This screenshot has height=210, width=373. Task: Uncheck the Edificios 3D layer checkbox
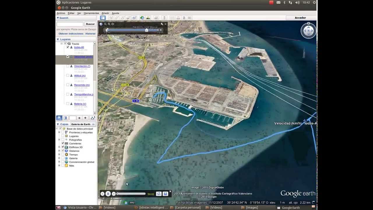point(63,147)
